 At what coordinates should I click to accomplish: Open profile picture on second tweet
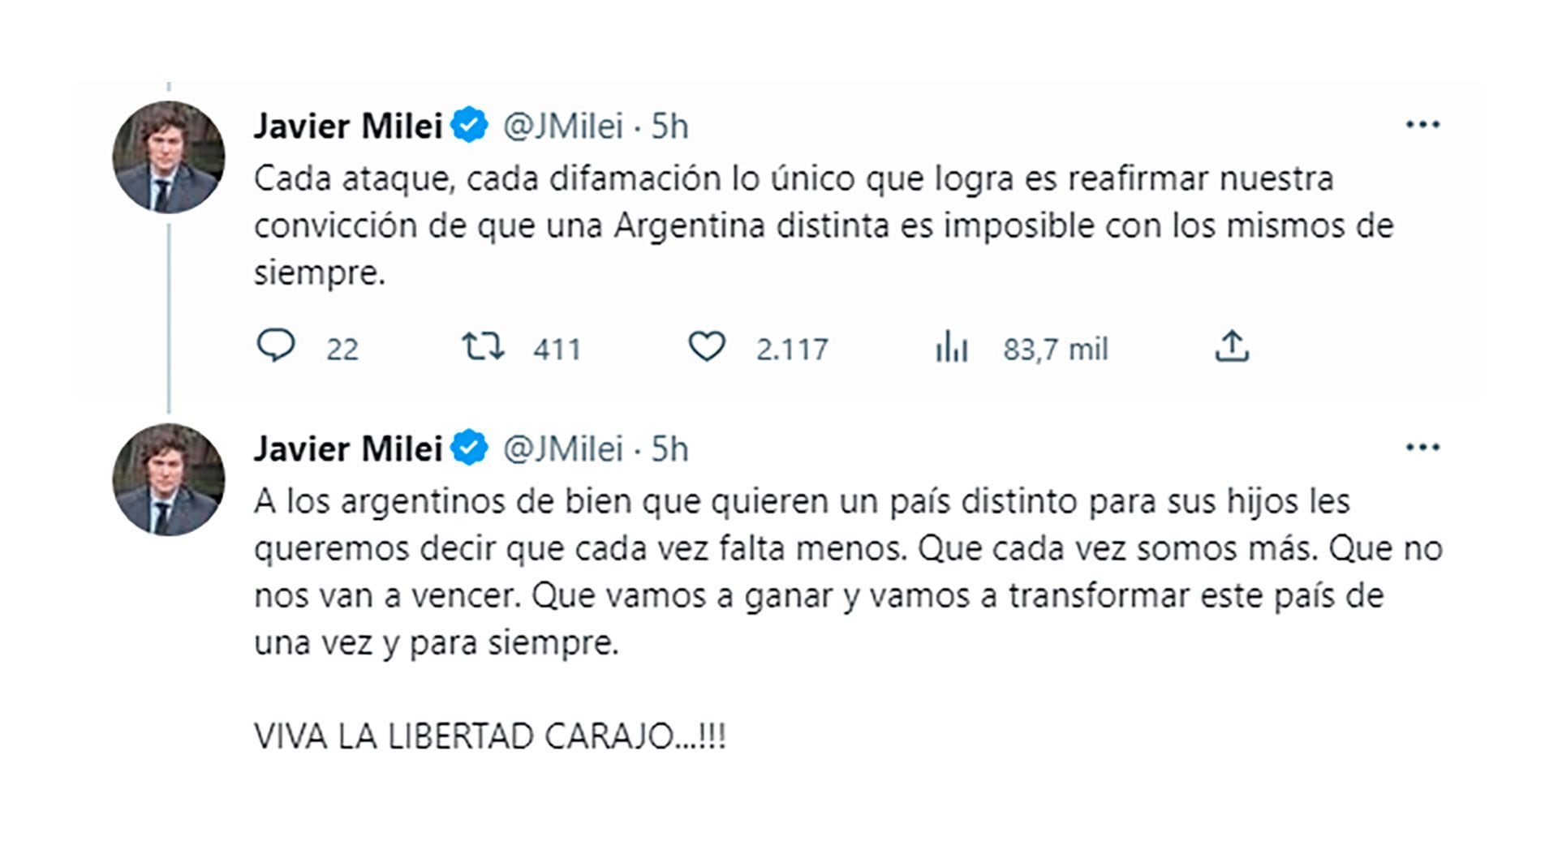click(x=169, y=479)
